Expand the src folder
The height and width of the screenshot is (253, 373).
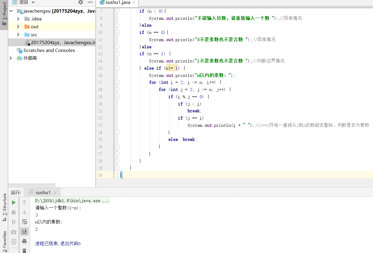(x=18, y=35)
